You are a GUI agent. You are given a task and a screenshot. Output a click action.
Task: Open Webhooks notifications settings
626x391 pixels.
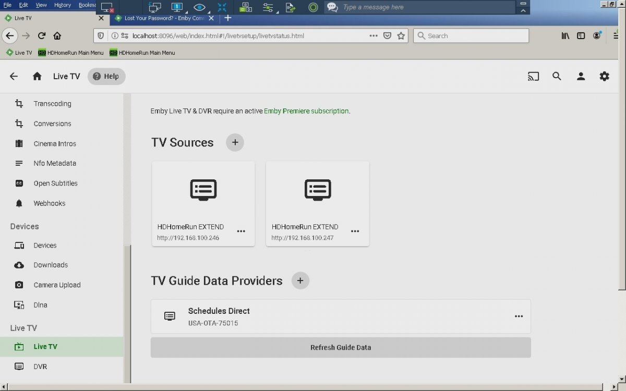[x=62, y=203]
